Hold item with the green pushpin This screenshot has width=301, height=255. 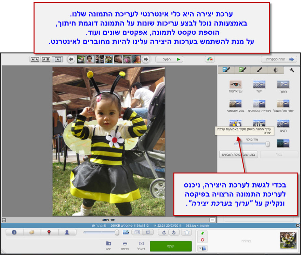(x=202, y=233)
